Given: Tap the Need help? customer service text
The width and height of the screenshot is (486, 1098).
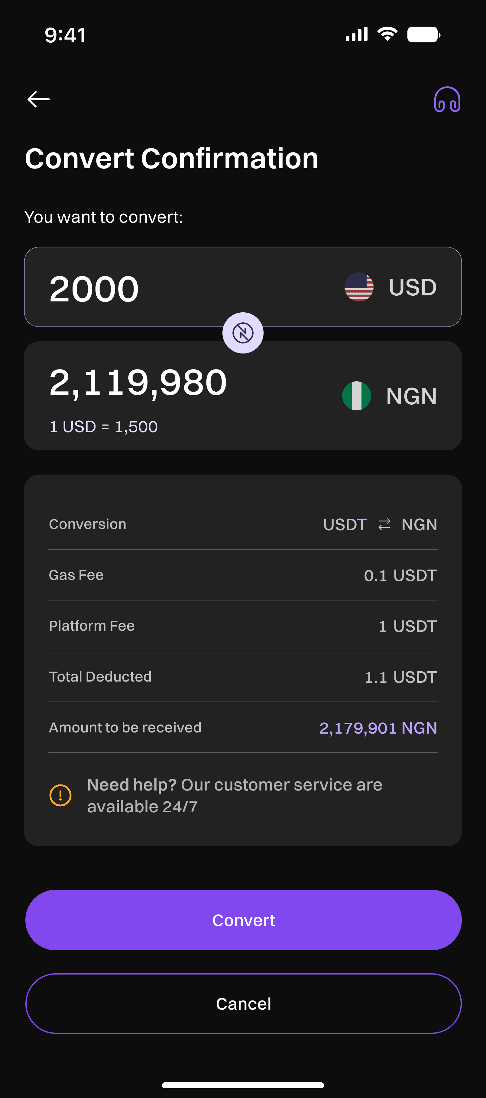Looking at the screenshot, I should pyautogui.click(x=235, y=795).
